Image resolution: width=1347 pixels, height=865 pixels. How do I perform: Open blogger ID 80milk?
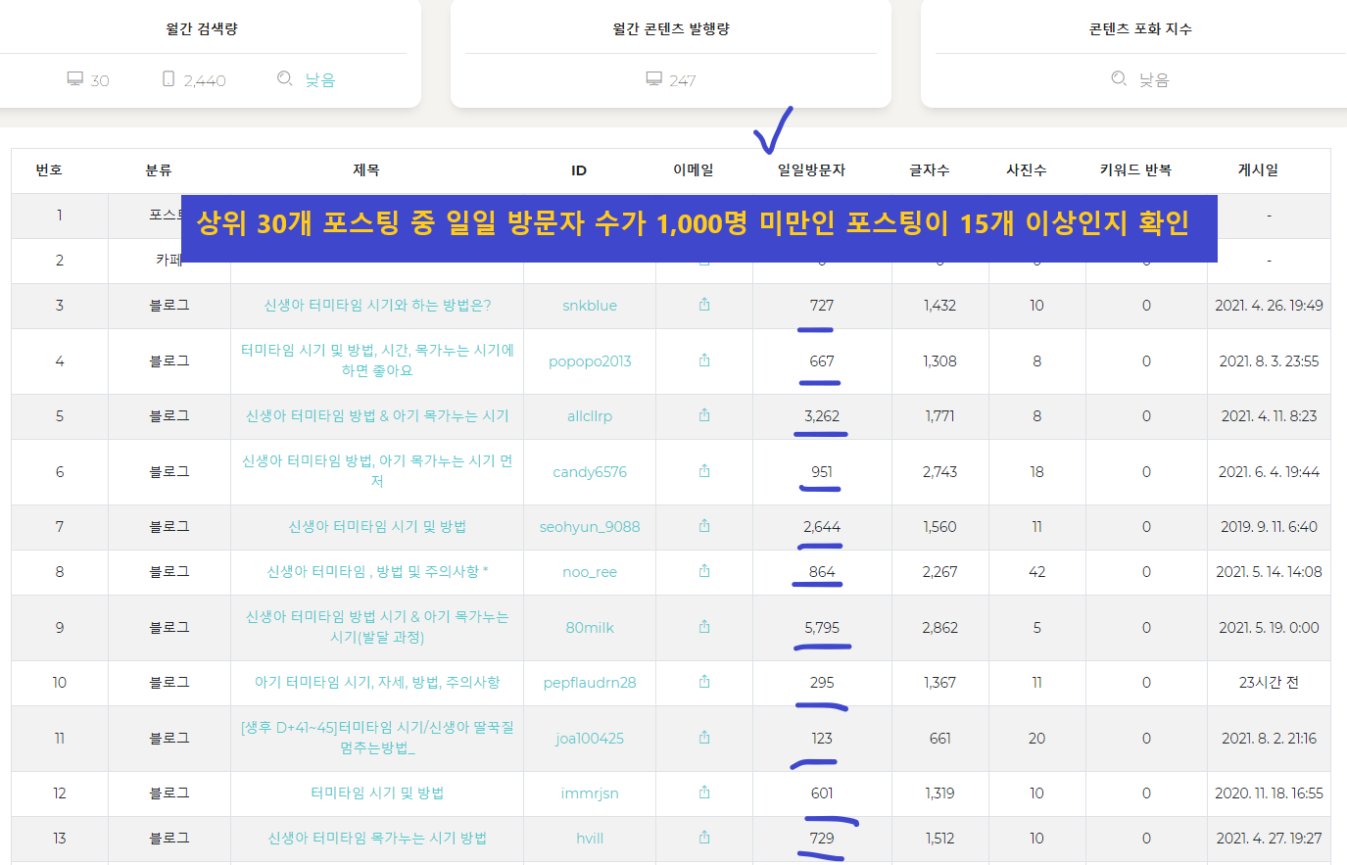click(x=590, y=628)
